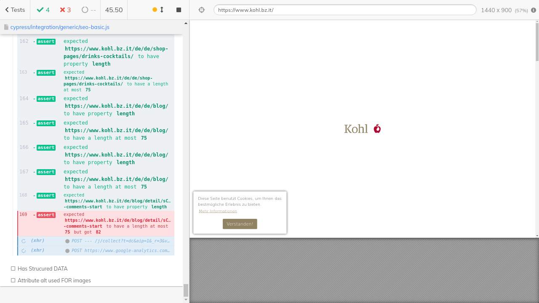The height and width of the screenshot is (303, 539).
Task: Stop the running test with the square button
Action: pos(179,10)
